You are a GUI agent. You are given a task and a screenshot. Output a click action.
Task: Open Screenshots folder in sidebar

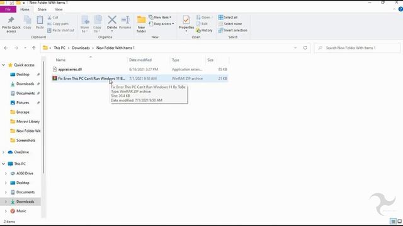[26, 141]
